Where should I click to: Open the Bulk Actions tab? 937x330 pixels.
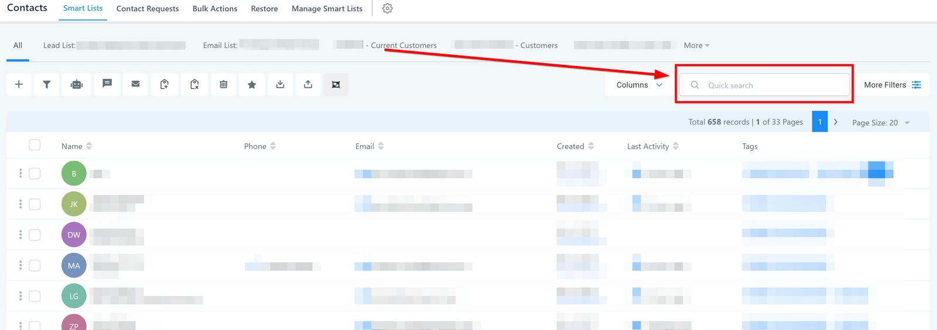point(215,9)
